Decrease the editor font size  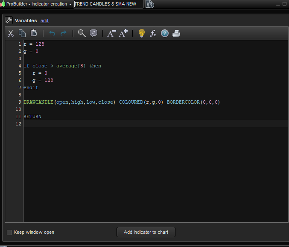[x=111, y=33]
